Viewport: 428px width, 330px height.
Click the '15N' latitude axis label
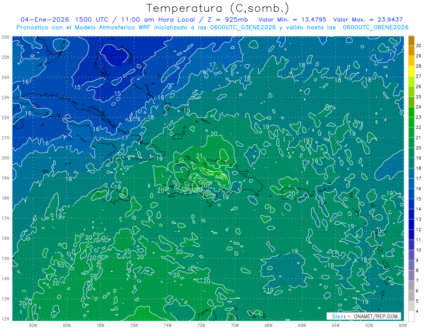click(5, 258)
